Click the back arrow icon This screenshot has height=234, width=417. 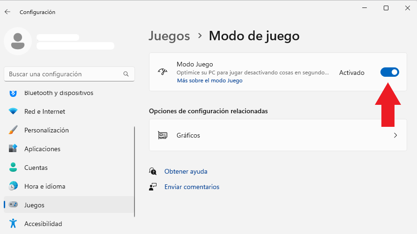pyautogui.click(x=7, y=12)
